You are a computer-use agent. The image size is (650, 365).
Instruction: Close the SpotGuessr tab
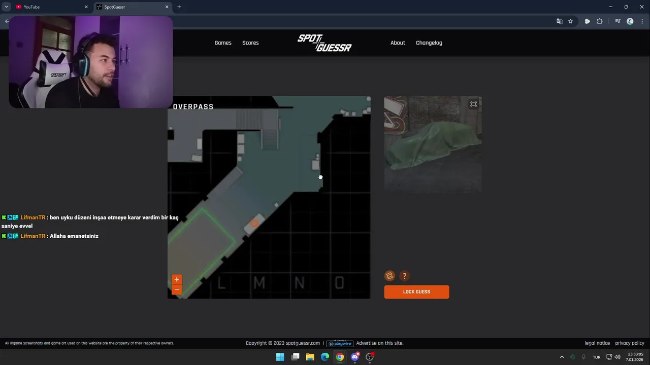click(167, 7)
